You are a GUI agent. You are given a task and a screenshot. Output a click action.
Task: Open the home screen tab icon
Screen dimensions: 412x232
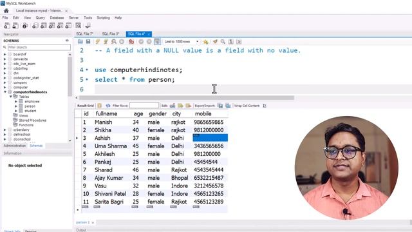point(6,11)
